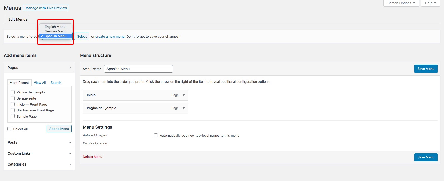Switch to the Search tab

[56, 83]
